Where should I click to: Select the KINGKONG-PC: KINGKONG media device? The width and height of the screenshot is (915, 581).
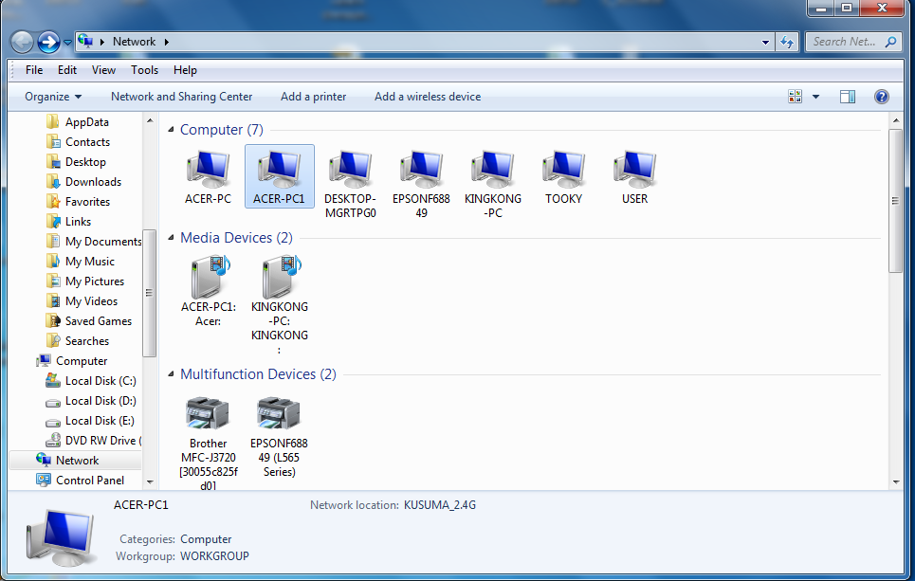[x=279, y=304]
